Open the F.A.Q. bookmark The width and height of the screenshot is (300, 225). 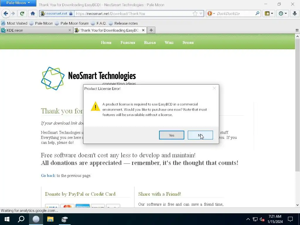(98, 23)
